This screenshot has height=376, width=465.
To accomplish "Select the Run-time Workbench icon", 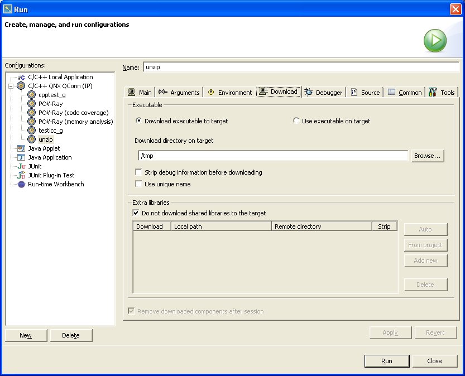I will (x=21, y=184).
